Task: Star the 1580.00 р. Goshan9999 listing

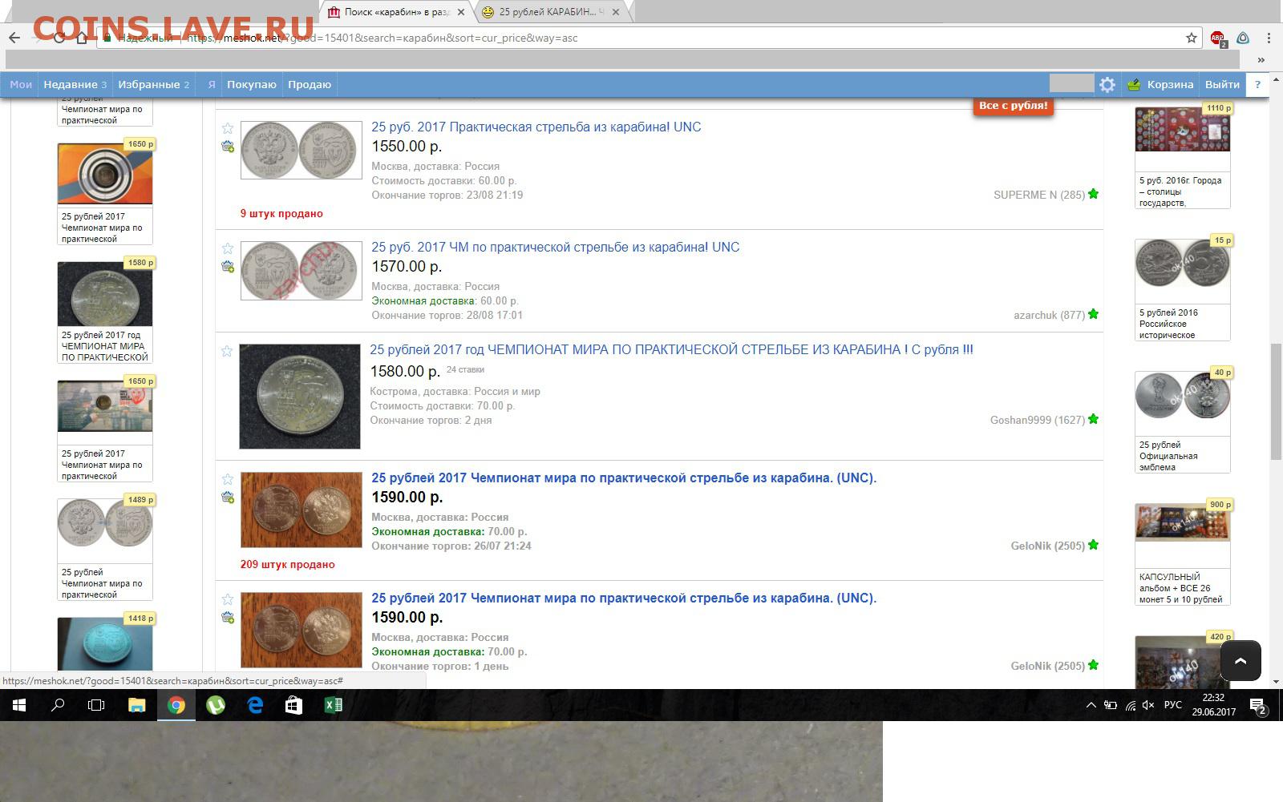Action: (227, 352)
